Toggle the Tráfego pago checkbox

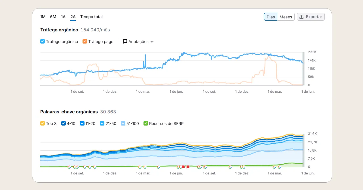tap(85, 42)
